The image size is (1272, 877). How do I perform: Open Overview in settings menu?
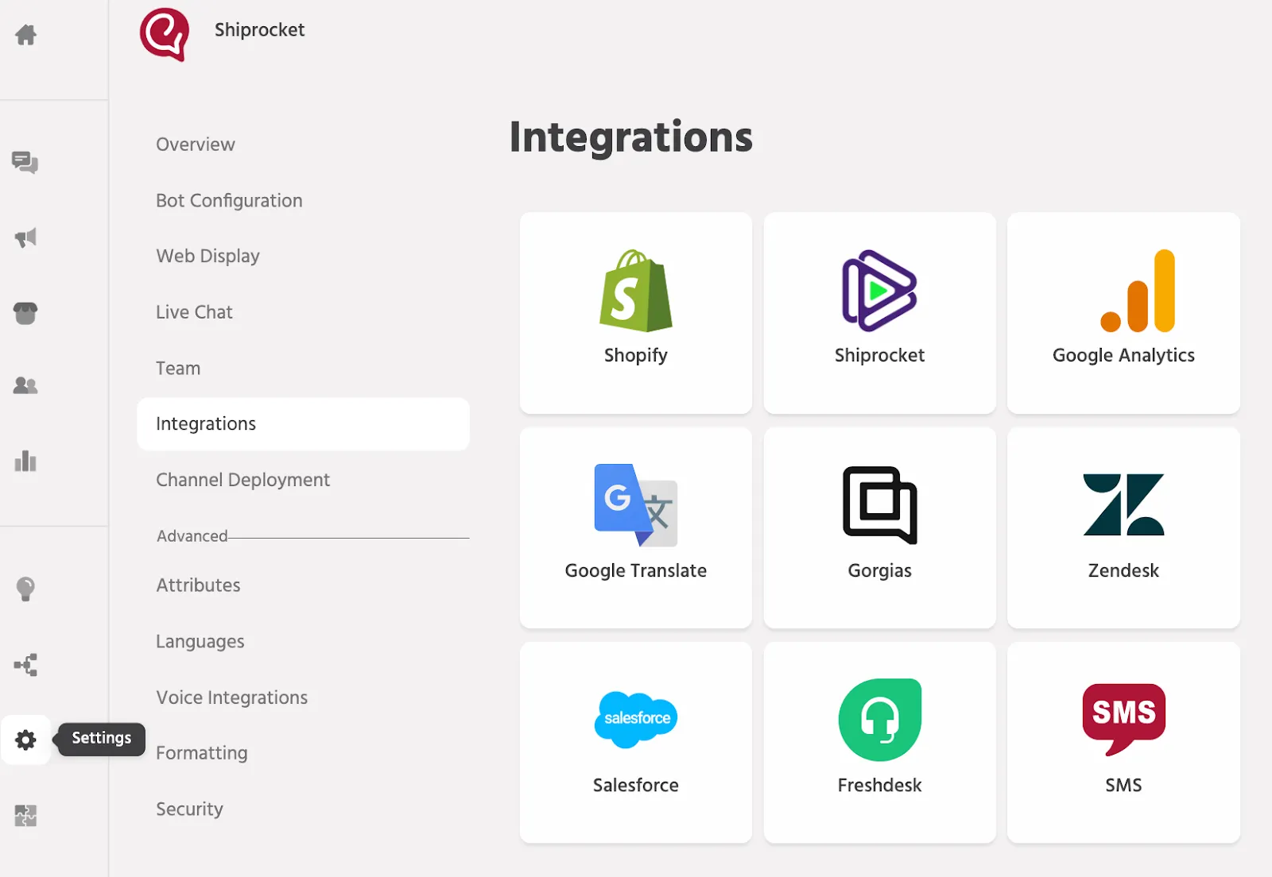click(196, 145)
